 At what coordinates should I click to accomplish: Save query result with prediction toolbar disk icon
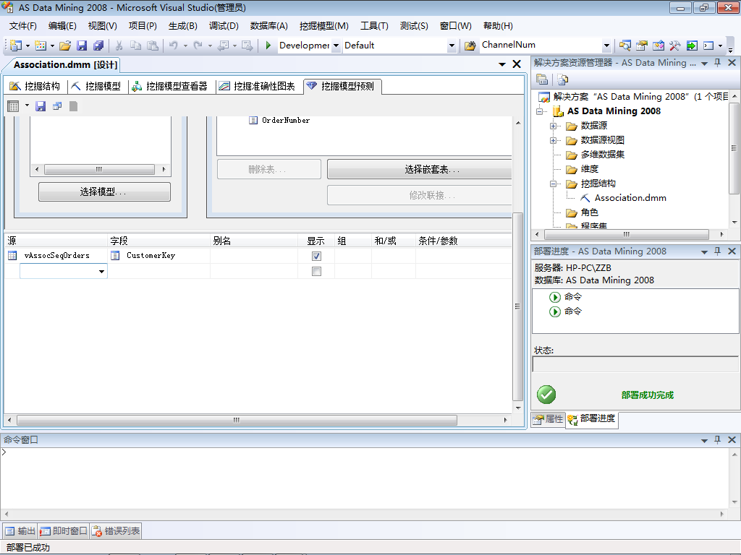[41, 106]
